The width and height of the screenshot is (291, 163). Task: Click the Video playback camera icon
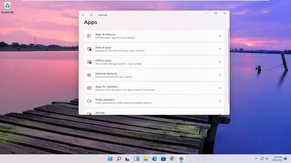coord(89,101)
